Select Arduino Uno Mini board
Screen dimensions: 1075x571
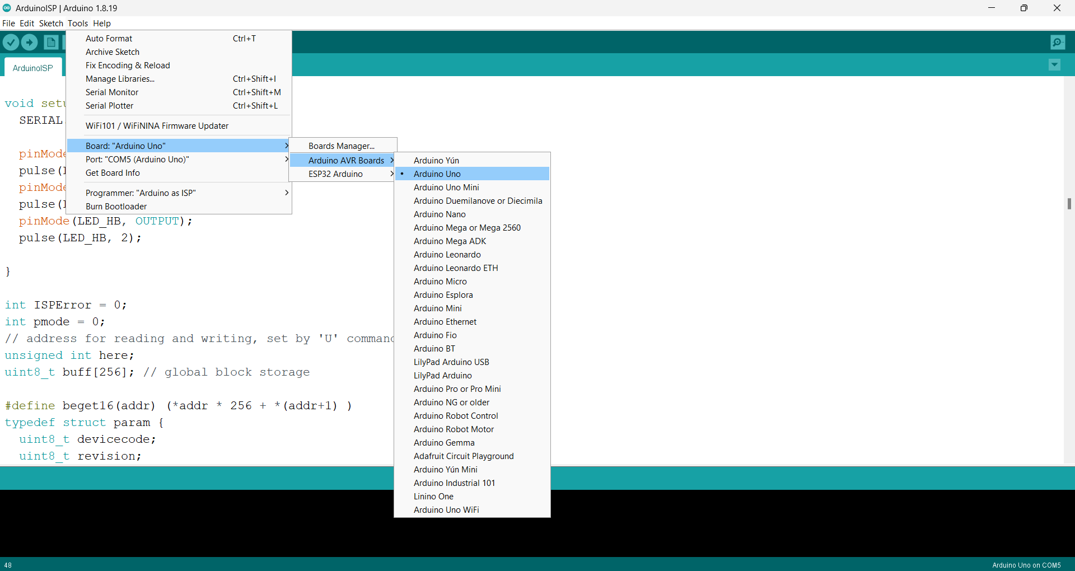click(472, 188)
